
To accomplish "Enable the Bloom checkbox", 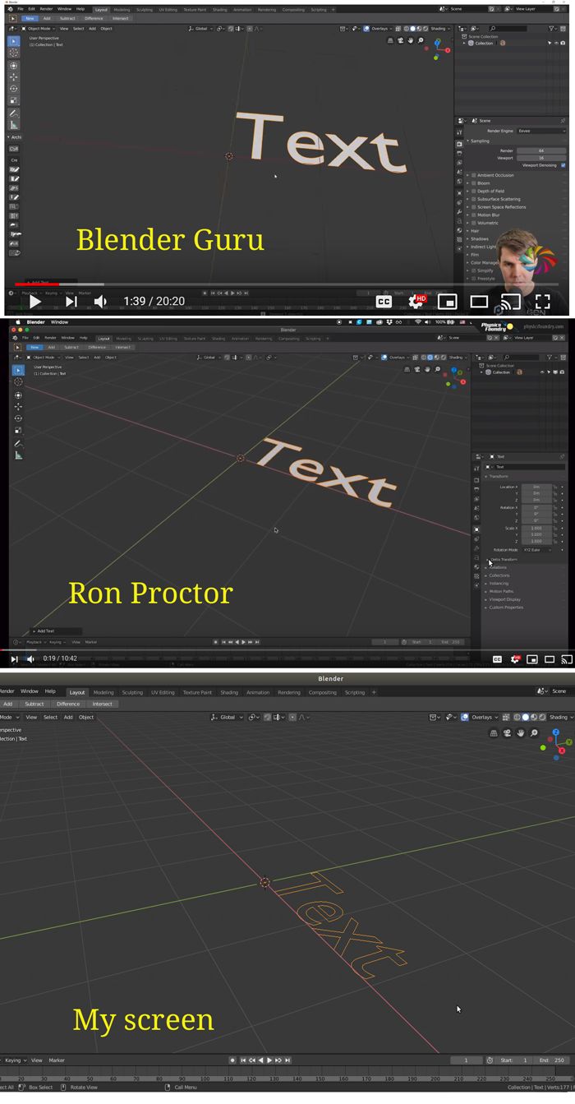I will (474, 183).
